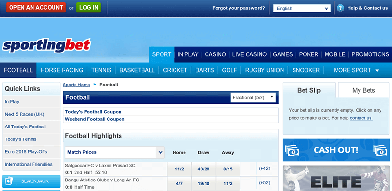The height and width of the screenshot is (191, 392).
Task: Open (+42) more markets for Salgaocar match
Action: click(264, 168)
